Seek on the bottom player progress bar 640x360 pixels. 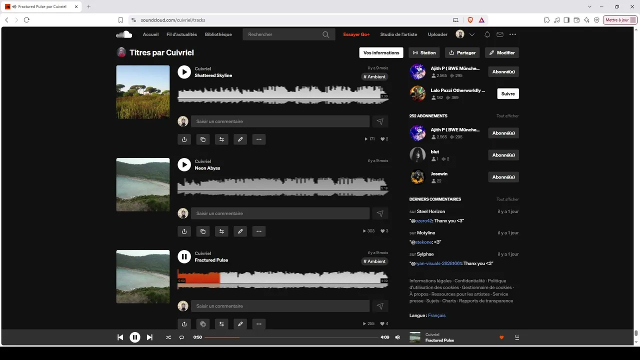291,337
